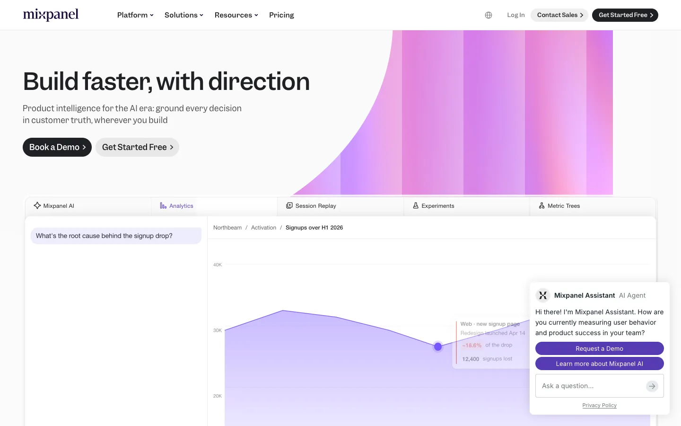Click the 40K axis label
The height and width of the screenshot is (426, 681).
coord(218,265)
